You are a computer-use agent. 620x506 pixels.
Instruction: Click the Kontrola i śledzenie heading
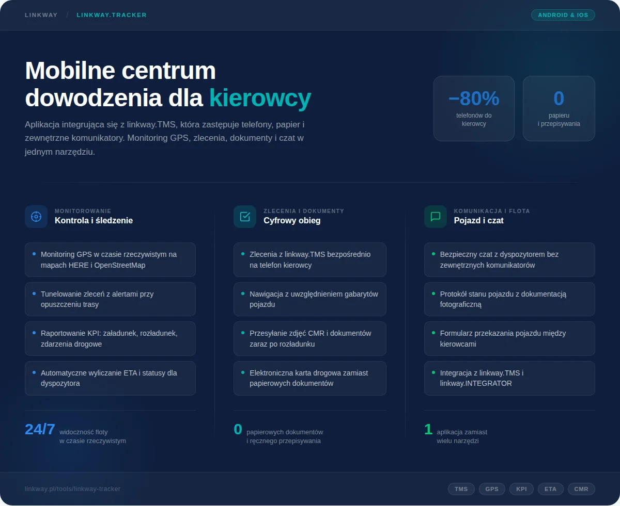(94, 221)
